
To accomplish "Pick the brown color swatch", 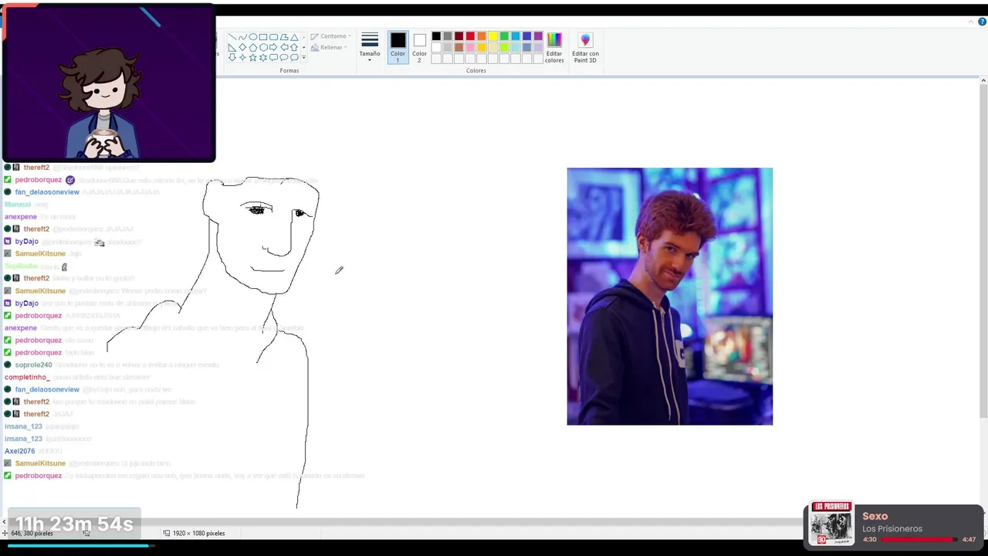I will coord(459,47).
